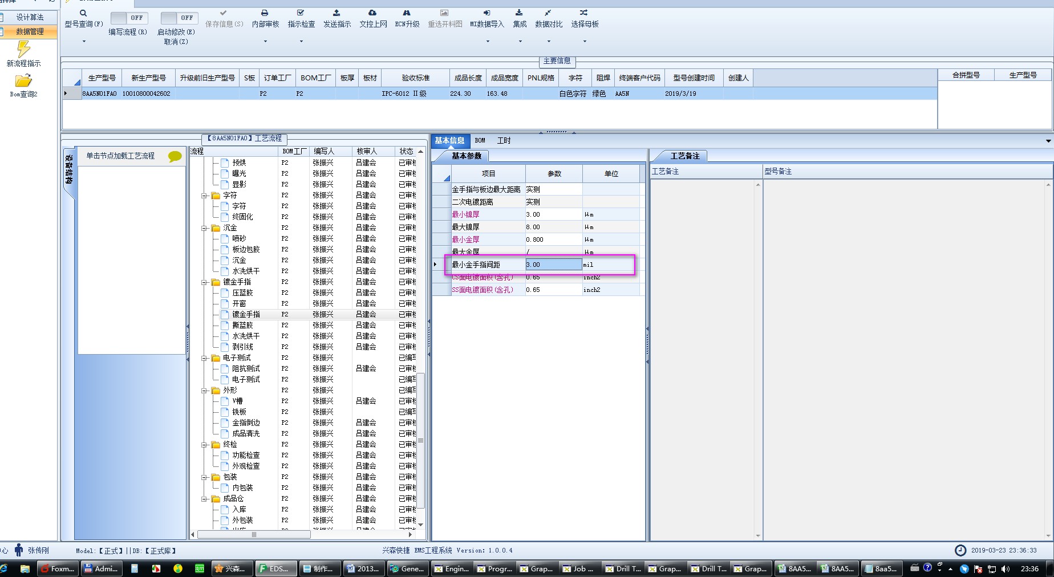The image size is (1054, 577).
Task: Click the 集成 download icon
Action: coord(519,13)
